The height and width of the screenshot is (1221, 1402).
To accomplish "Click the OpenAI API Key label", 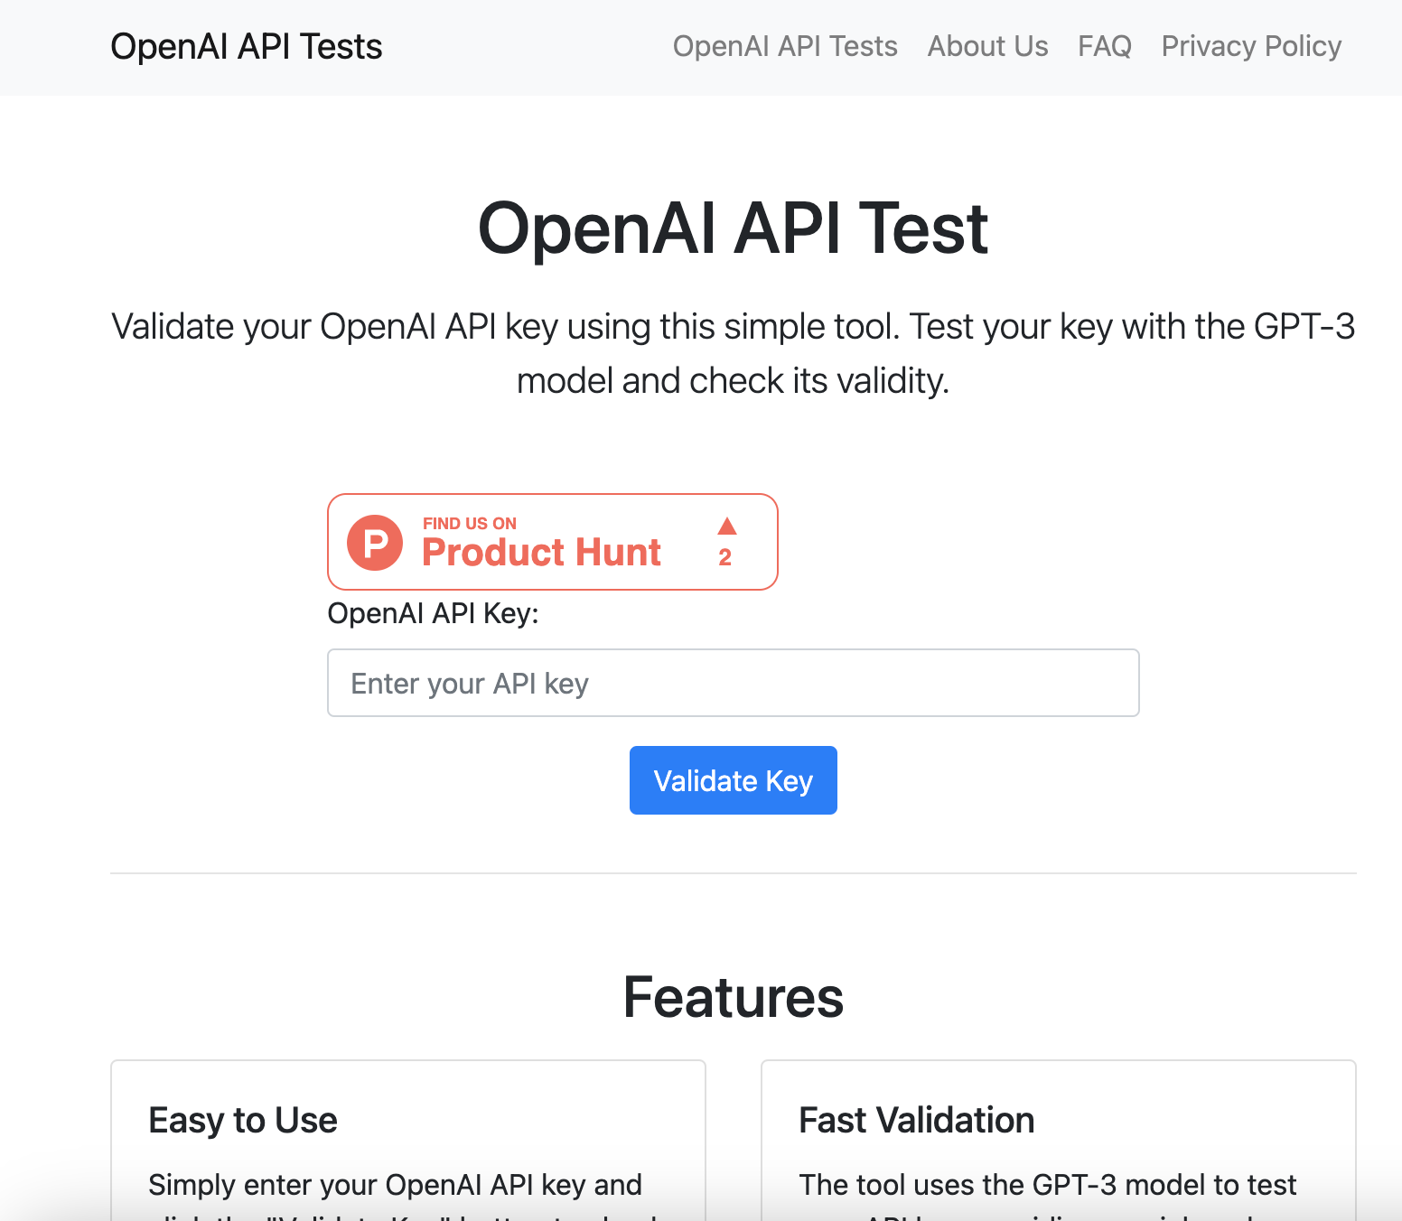I will pyautogui.click(x=433, y=614).
